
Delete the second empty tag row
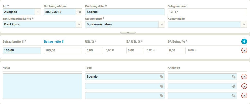point(244,86)
